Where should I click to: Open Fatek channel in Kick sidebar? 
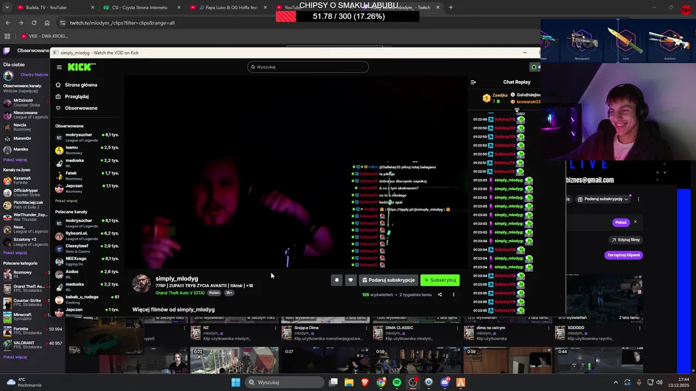point(87,175)
